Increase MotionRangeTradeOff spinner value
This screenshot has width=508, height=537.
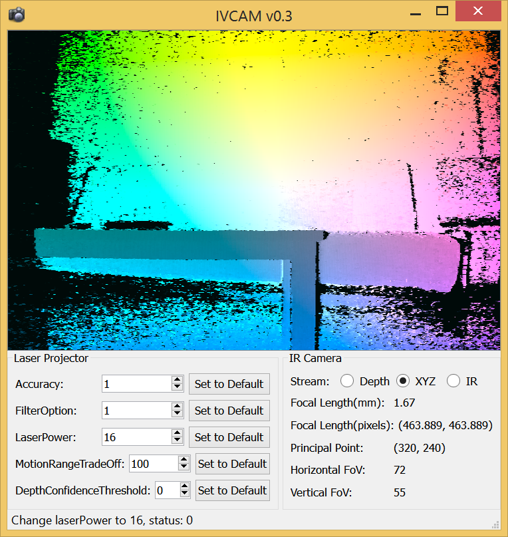coord(184,460)
